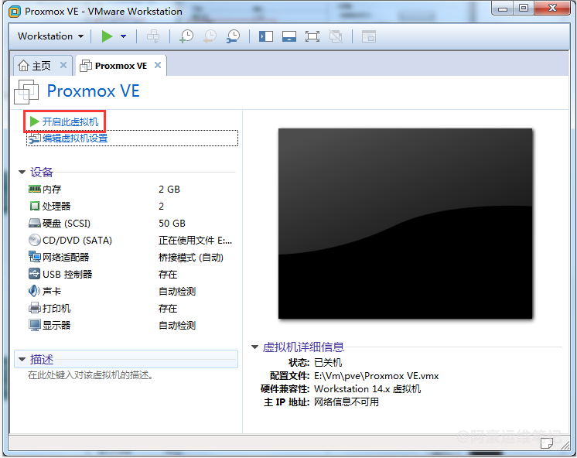
Task: Collapse the 描述 section
Action: (22, 359)
